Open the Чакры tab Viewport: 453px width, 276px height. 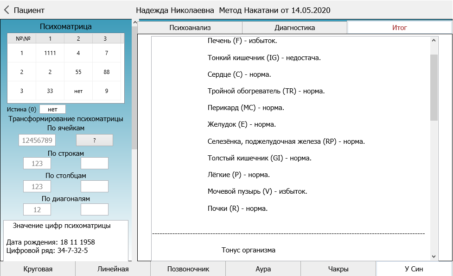[338, 269]
